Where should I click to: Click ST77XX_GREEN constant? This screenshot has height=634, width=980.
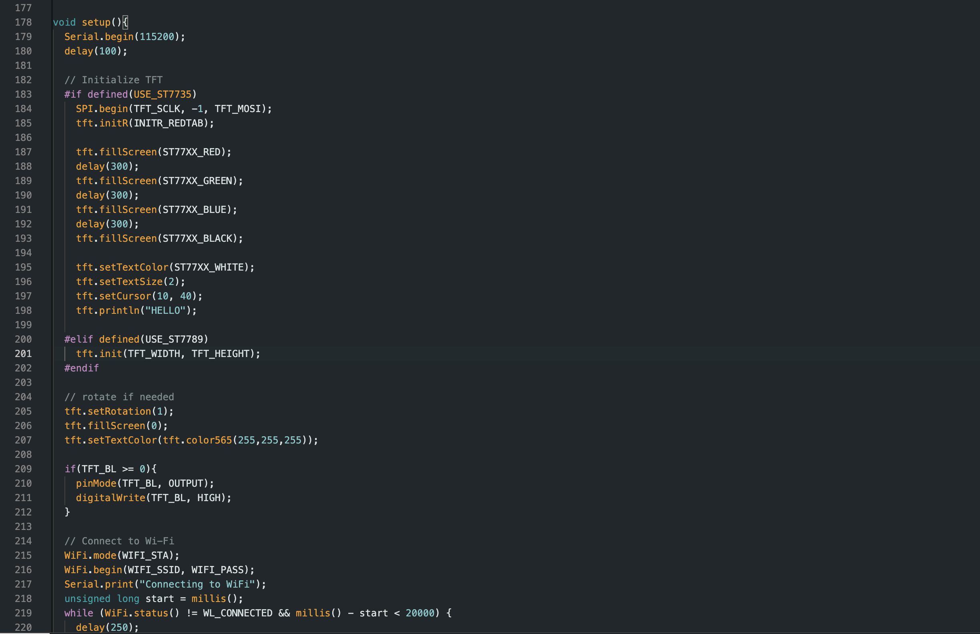coord(197,181)
